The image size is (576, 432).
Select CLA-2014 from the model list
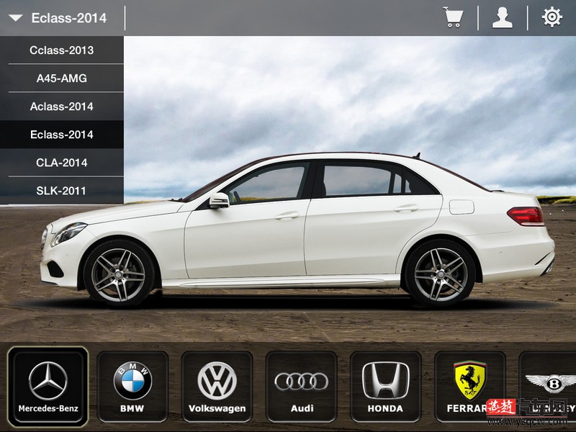[x=62, y=163]
